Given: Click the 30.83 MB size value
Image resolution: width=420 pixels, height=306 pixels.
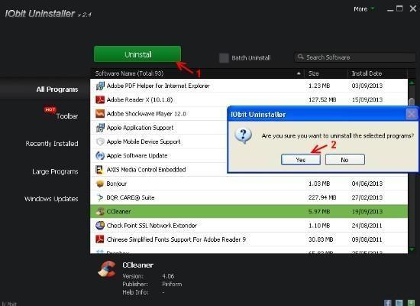Looking at the screenshot, I should [321, 239].
